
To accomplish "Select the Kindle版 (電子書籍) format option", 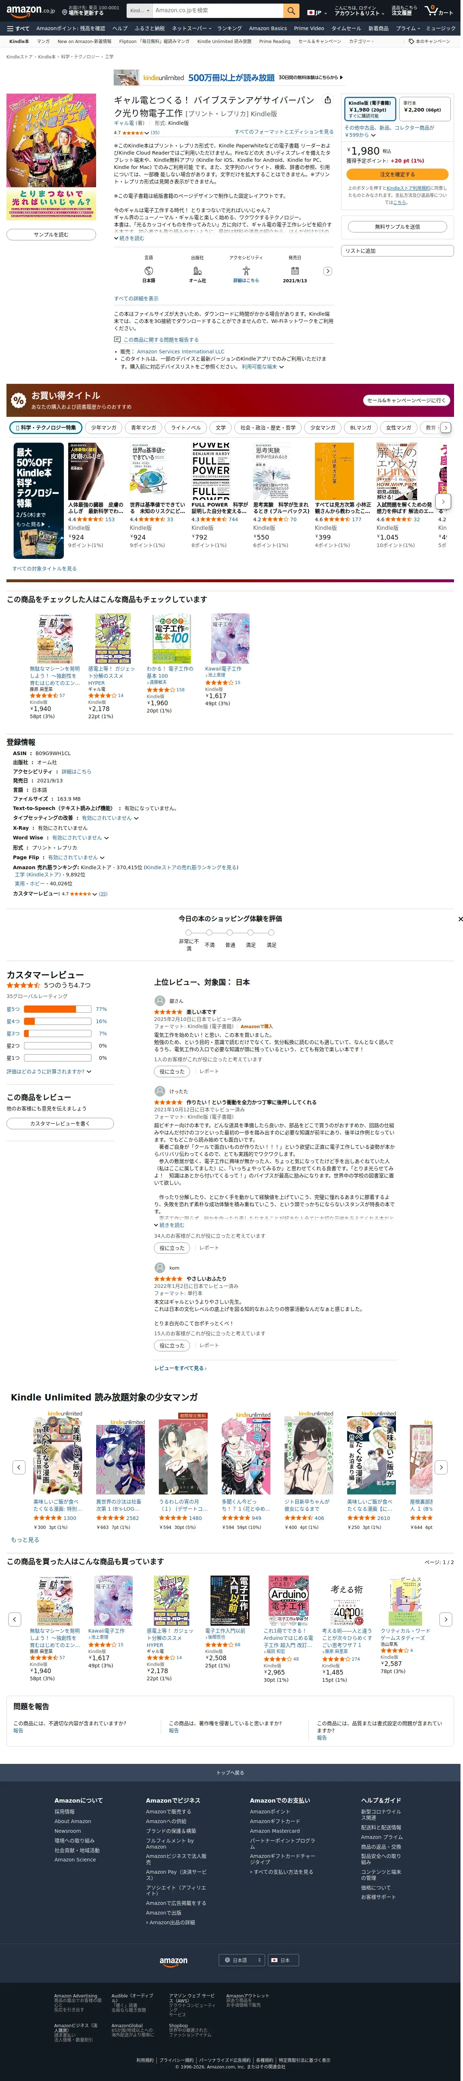I will point(370,109).
